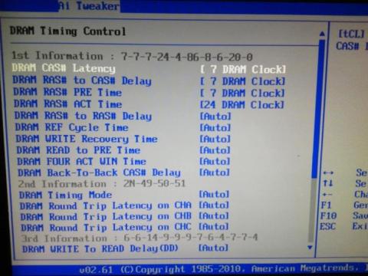Open Auto value for WRITE To READ Delay(DD)
The width and height of the screenshot is (368, 276).
coord(213,248)
